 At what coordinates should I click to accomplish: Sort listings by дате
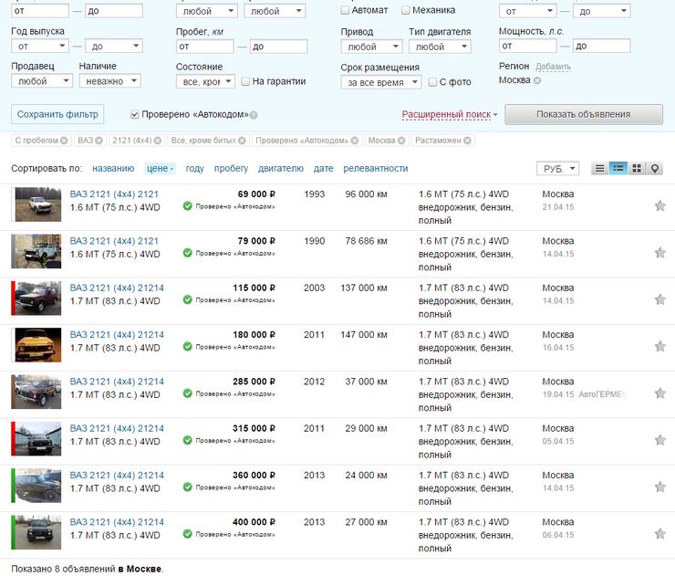point(323,169)
